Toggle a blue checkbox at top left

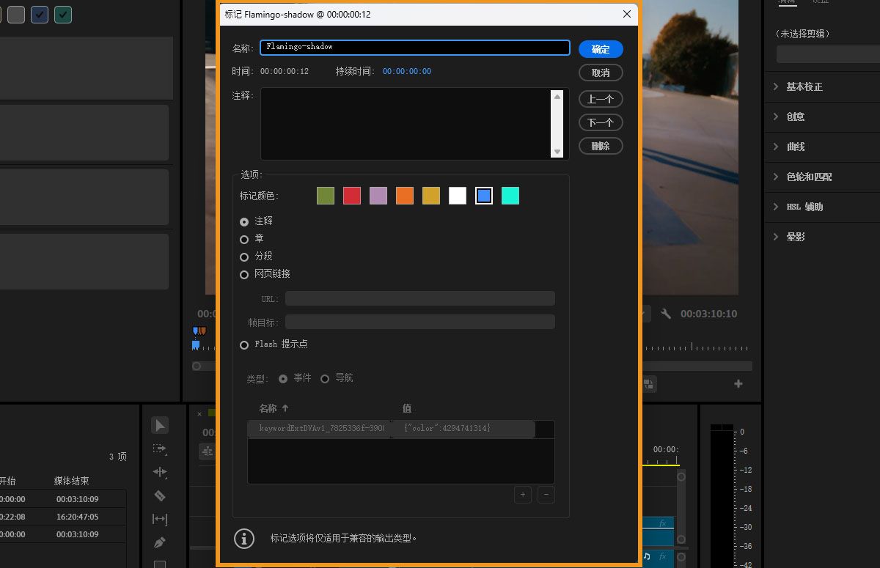pos(39,14)
